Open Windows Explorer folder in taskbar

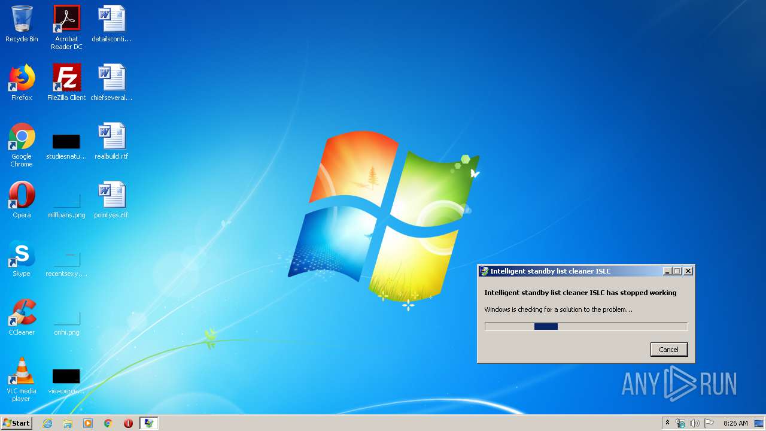(x=68, y=423)
